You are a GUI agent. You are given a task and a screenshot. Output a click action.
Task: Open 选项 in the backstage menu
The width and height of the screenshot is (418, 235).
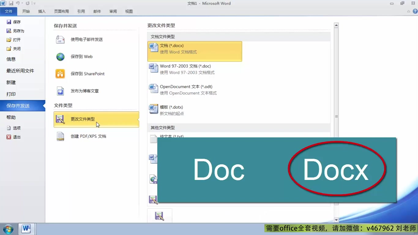point(13,128)
